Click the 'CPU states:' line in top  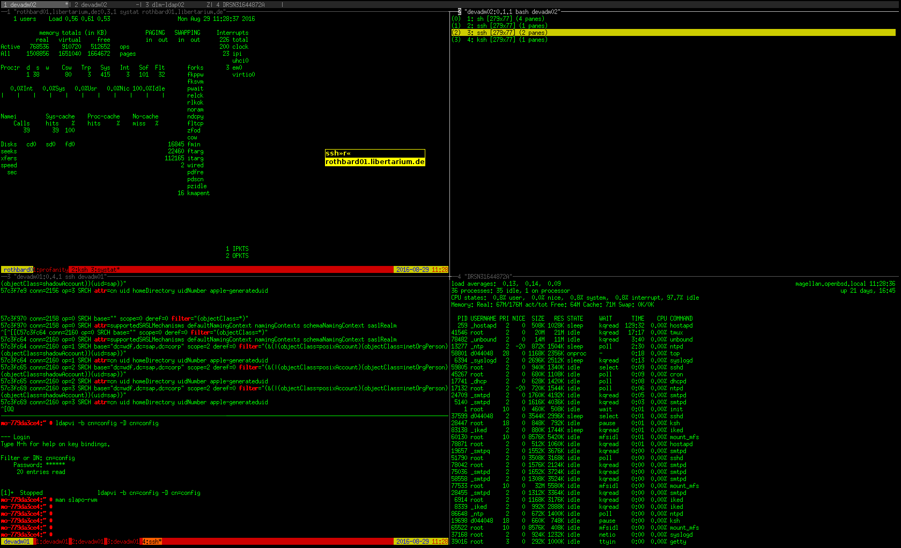pyautogui.click(x=575, y=298)
